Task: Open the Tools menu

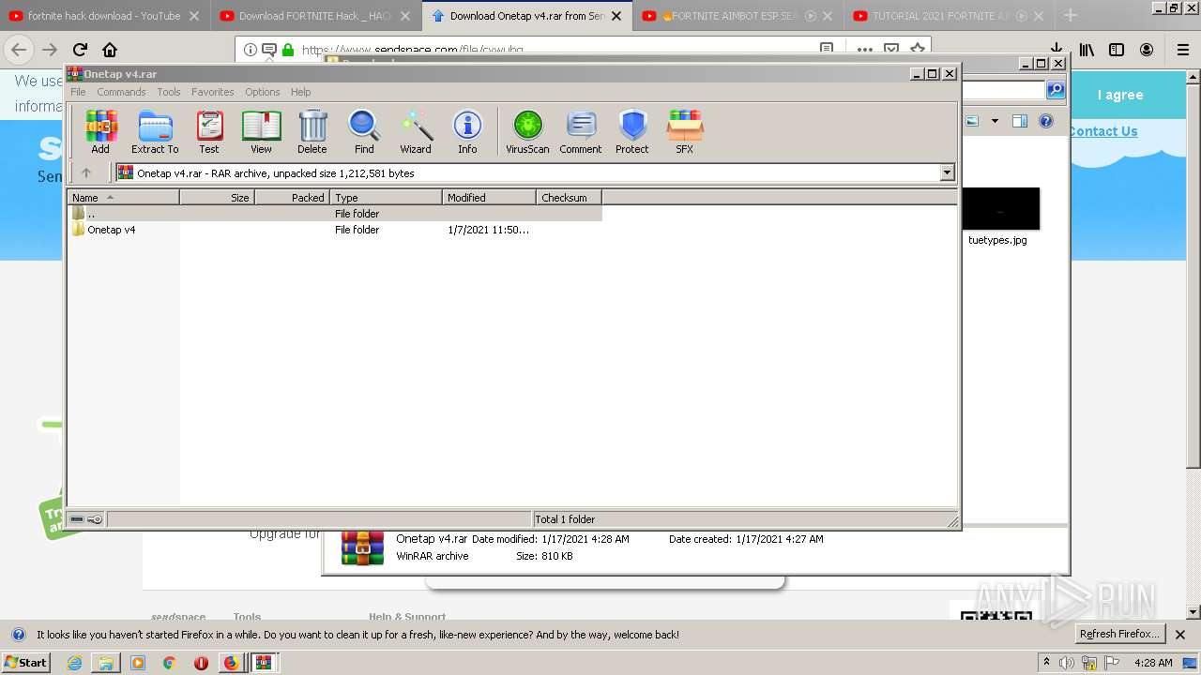Action: tap(169, 92)
